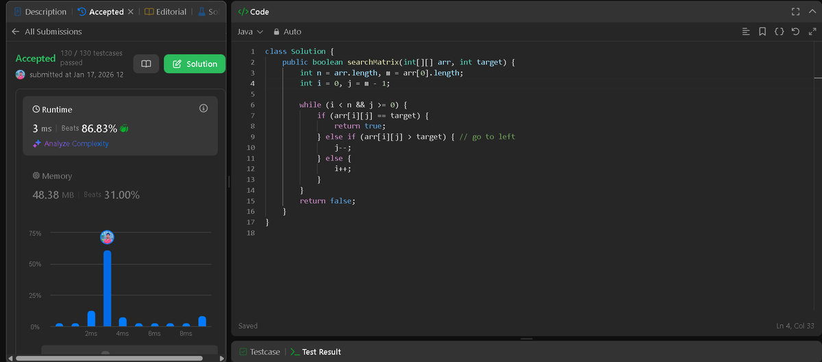The height and width of the screenshot is (362, 822).
Task: Click the green Accepted status text
Action: pos(35,59)
